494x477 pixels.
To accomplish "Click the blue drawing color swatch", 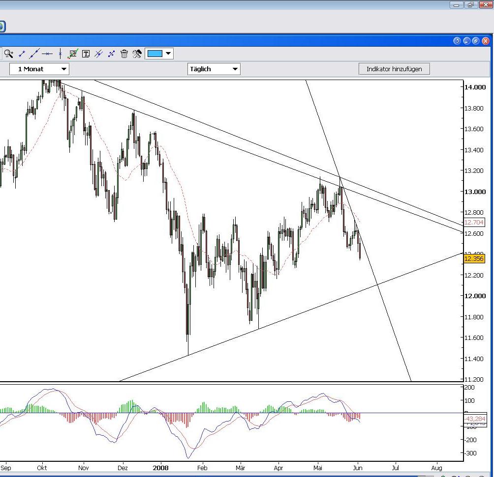I will 155,54.
